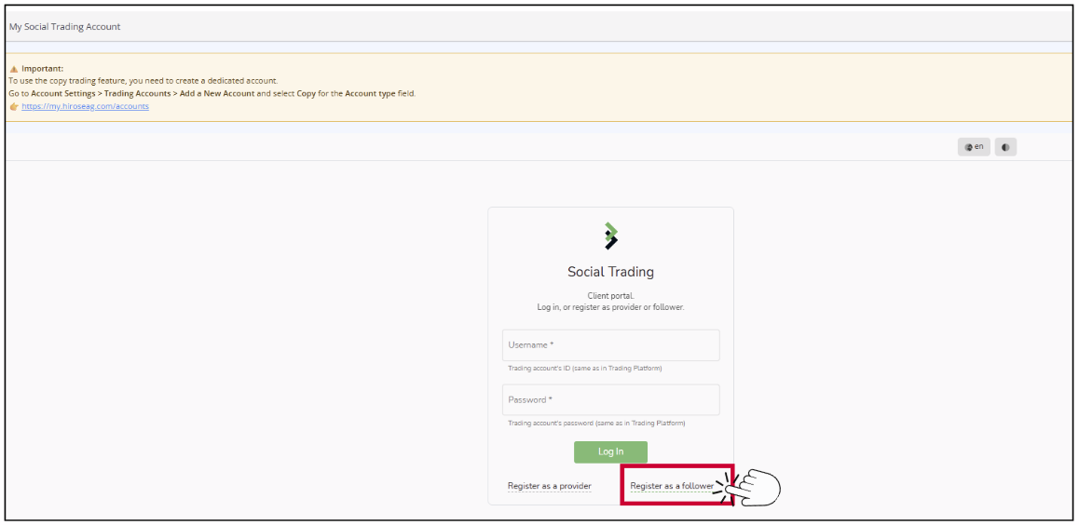Viewport: 1079px width, 525px height.
Task: Click the My Social Trading Account title
Action: click(65, 27)
